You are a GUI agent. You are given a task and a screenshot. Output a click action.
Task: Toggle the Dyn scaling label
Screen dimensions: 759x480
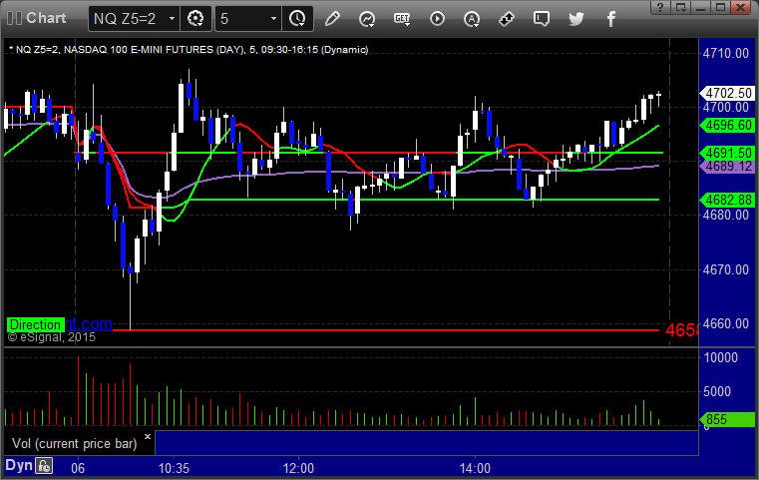tap(18, 466)
